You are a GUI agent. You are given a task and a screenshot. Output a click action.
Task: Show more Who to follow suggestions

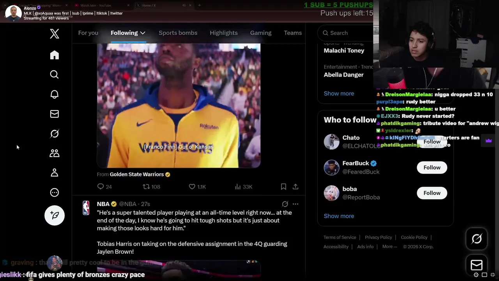(339, 216)
